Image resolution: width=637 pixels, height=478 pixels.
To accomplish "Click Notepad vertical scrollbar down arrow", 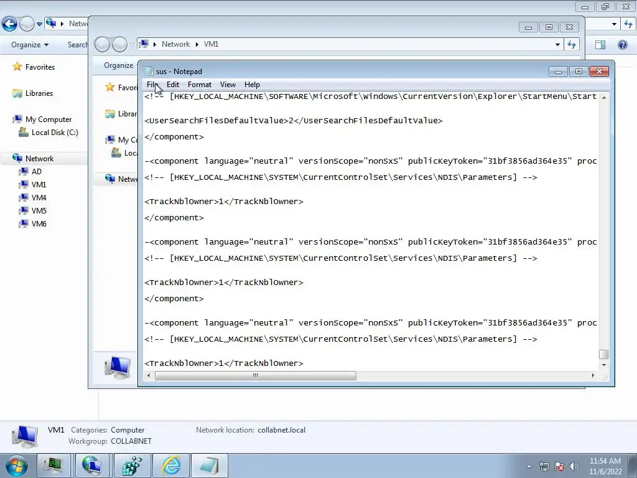I will point(604,365).
